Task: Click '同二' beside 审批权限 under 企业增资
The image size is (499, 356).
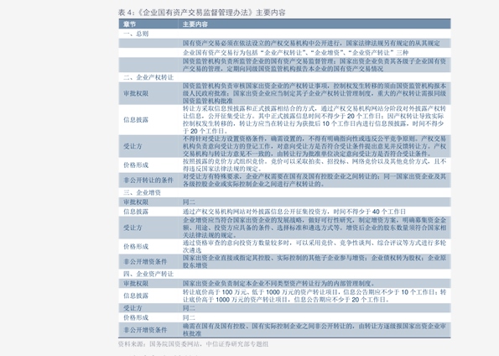Action: coord(189,202)
